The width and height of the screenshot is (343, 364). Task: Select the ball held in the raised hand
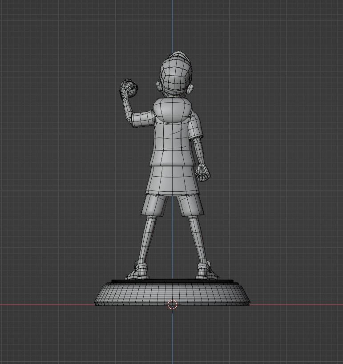(x=131, y=89)
